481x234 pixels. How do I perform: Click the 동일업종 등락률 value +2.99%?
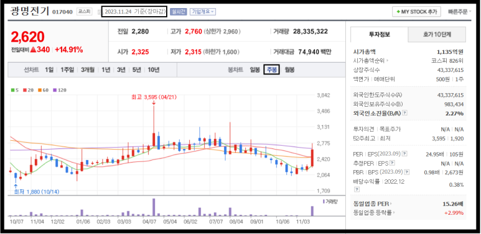(455, 213)
